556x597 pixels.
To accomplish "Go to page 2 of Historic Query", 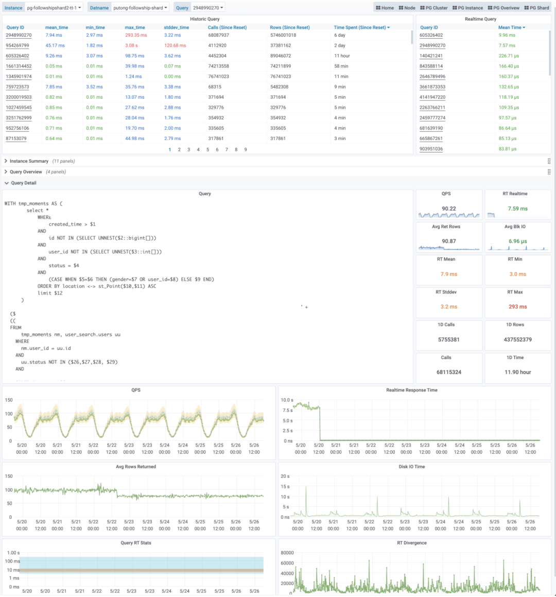I will point(179,149).
